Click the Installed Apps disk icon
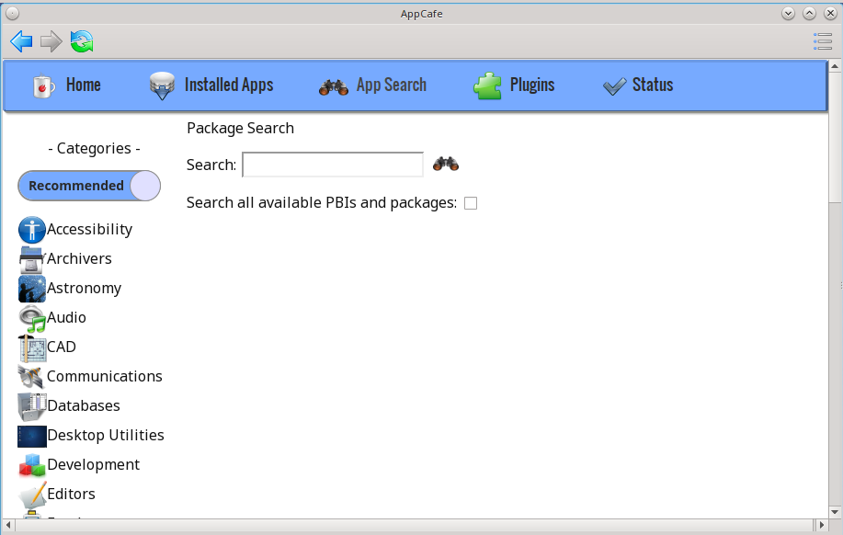 click(162, 86)
